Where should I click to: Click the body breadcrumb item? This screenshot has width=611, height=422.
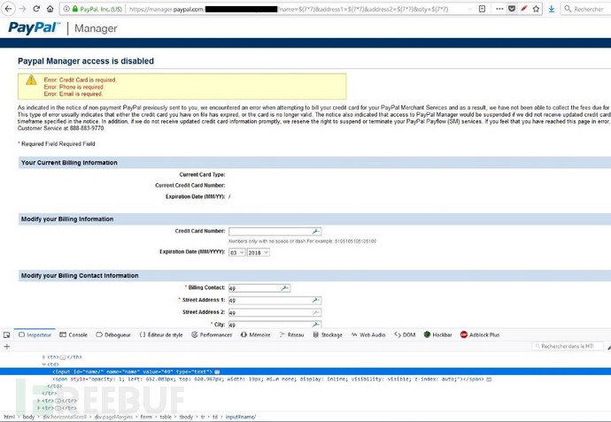click(28, 417)
